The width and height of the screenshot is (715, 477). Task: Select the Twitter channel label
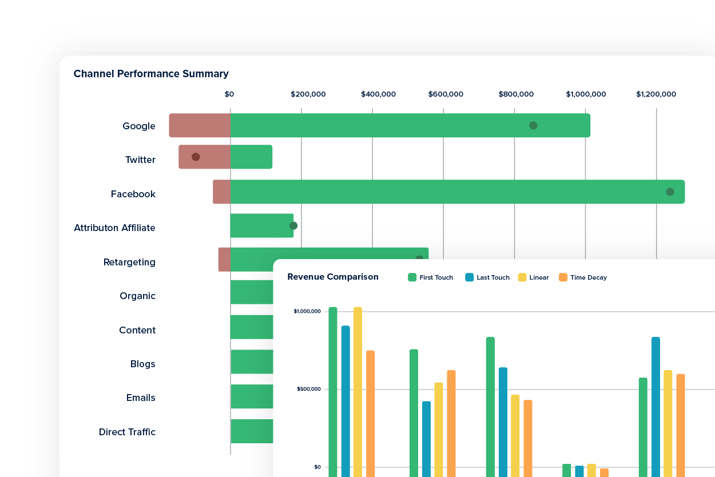140,160
